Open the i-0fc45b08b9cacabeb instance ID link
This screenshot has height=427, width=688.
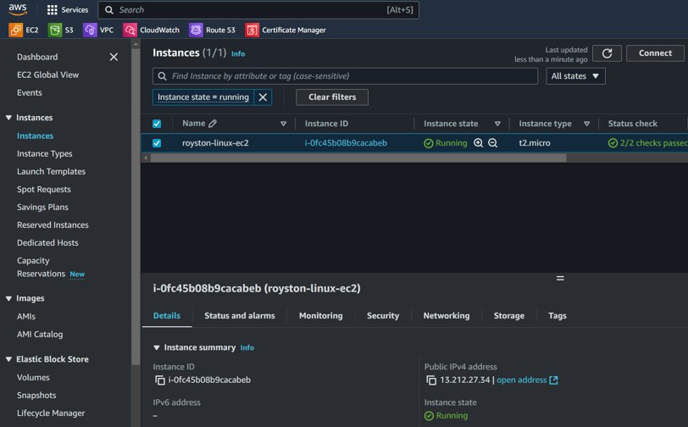346,143
